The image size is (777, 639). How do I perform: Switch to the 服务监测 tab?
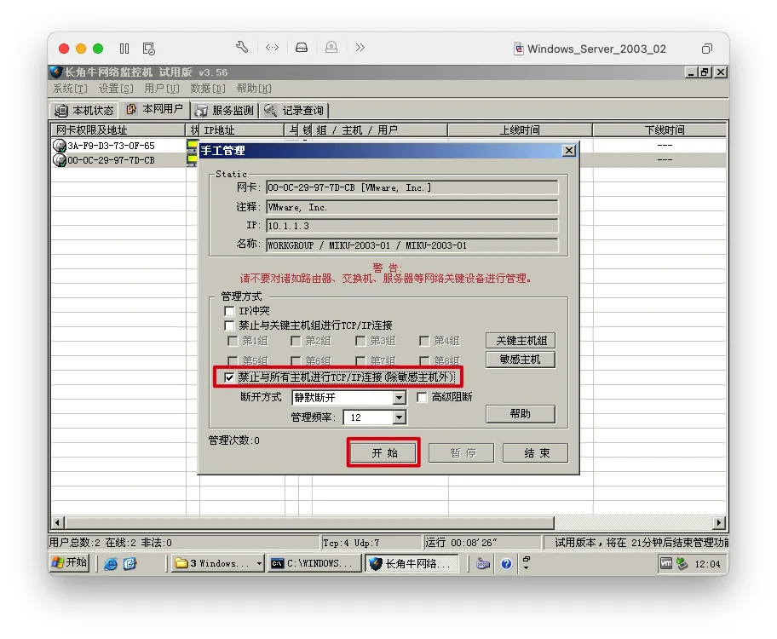pos(224,110)
